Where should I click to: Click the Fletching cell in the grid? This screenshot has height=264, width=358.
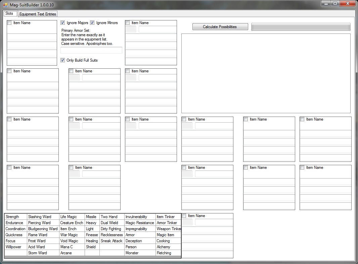click(x=168, y=253)
